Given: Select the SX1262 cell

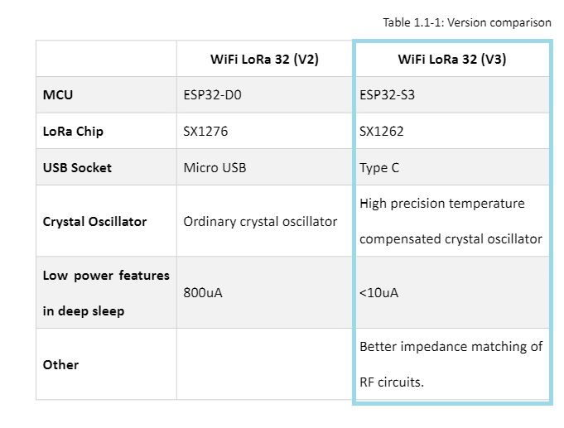Looking at the screenshot, I should (x=382, y=132).
